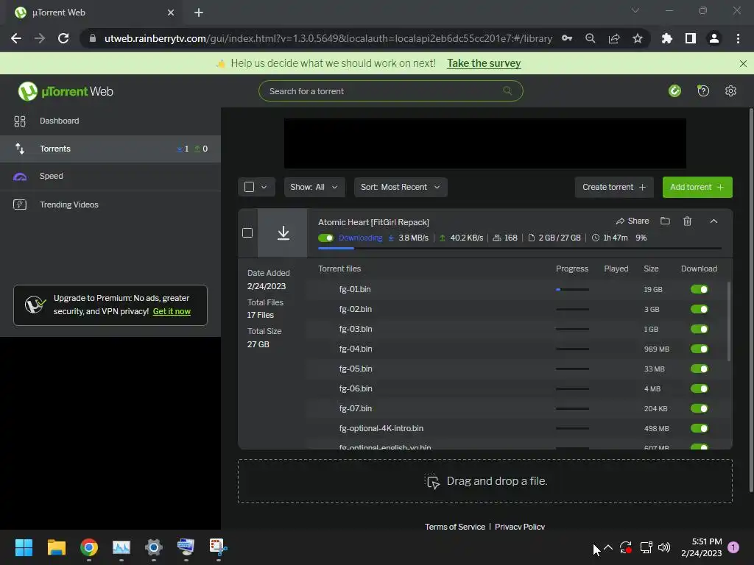Share this page from the address bar
The width and height of the screenshot is (754, 565).
coord(614,38)
